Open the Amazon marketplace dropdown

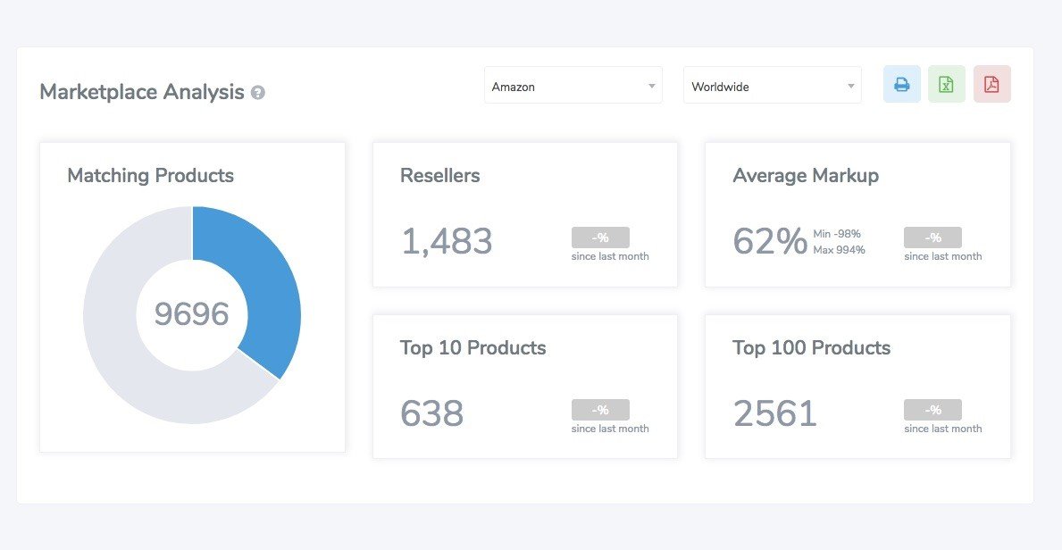(x=573, y=86)
